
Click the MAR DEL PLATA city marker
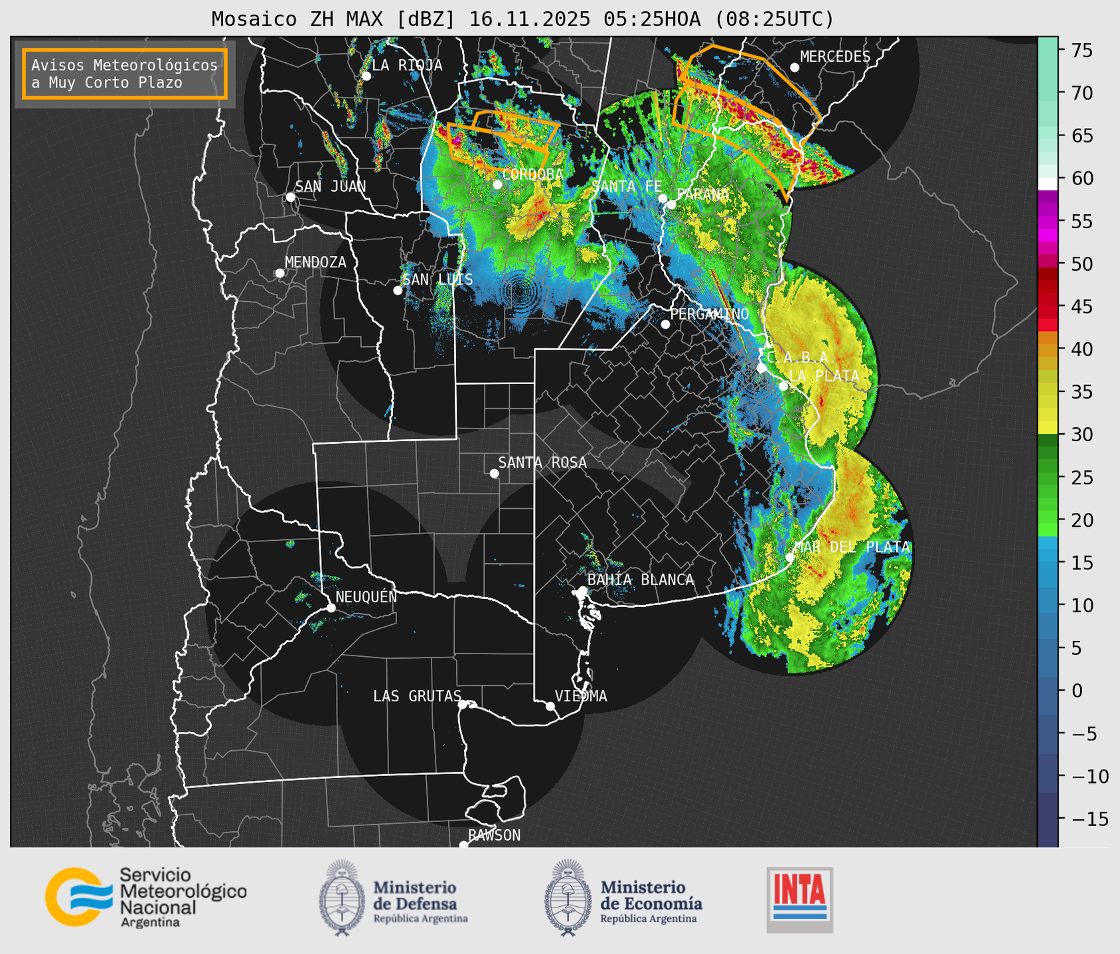tap(790, 557)
